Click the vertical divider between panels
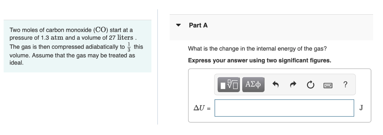This screenshot has width=383, height=135. tap(158, 67)
